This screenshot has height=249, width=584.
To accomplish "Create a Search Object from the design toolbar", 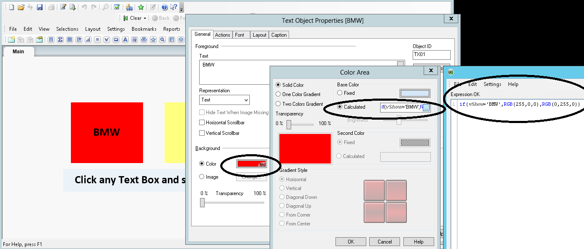I will point(162,40).
